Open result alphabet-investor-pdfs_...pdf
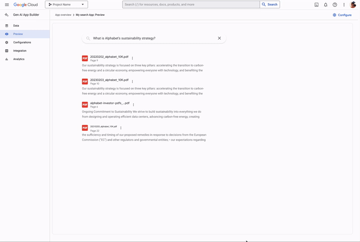The width and height of the screenshot is (360, 242). point(110,103)
